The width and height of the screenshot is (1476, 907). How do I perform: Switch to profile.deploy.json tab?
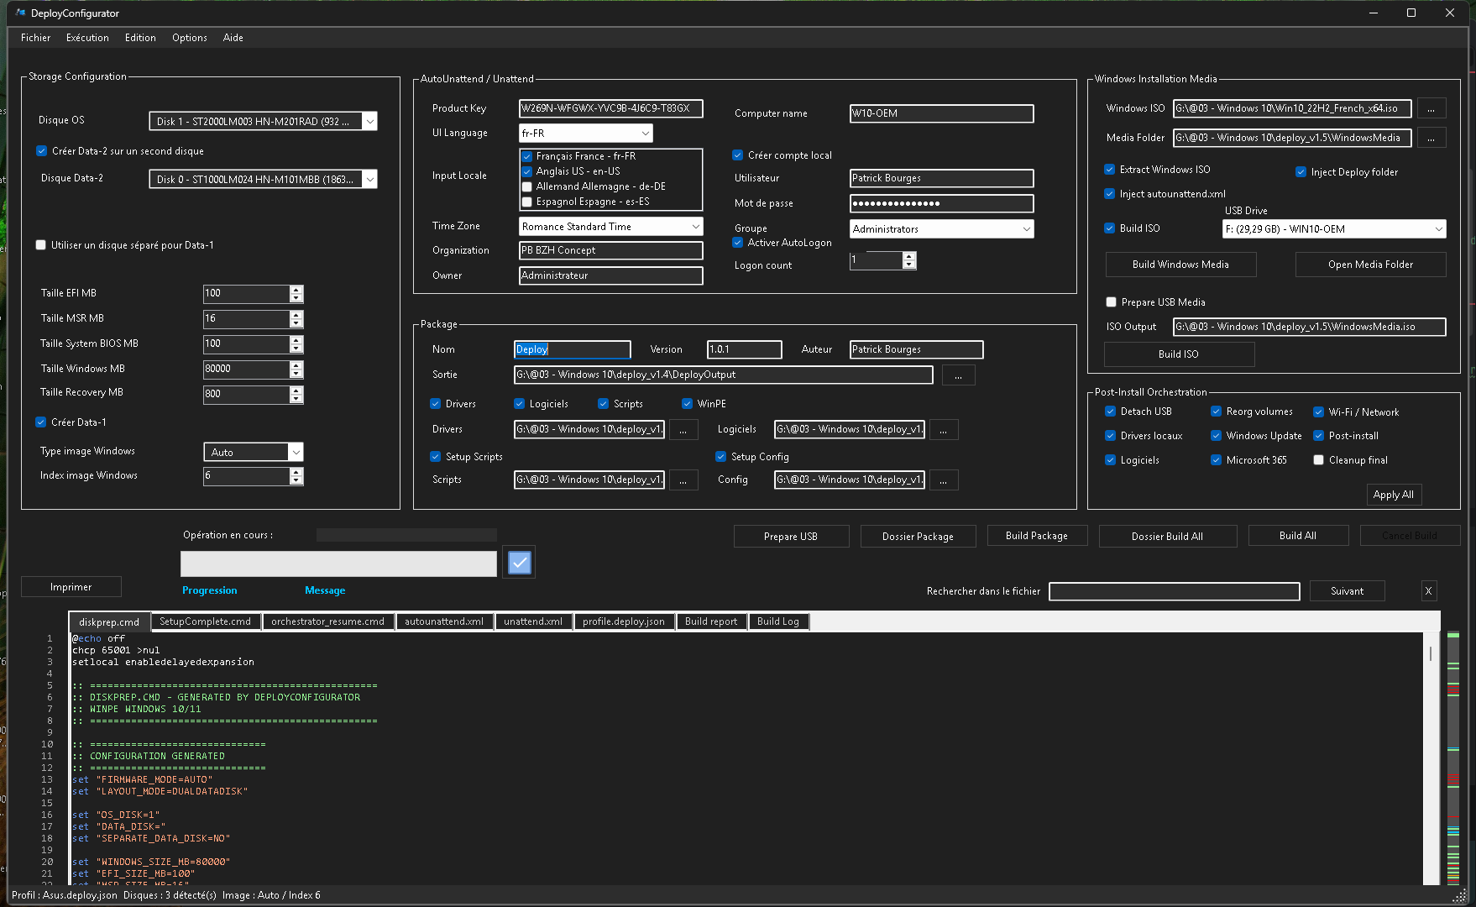pyautogui.click(x=624, y=622)
